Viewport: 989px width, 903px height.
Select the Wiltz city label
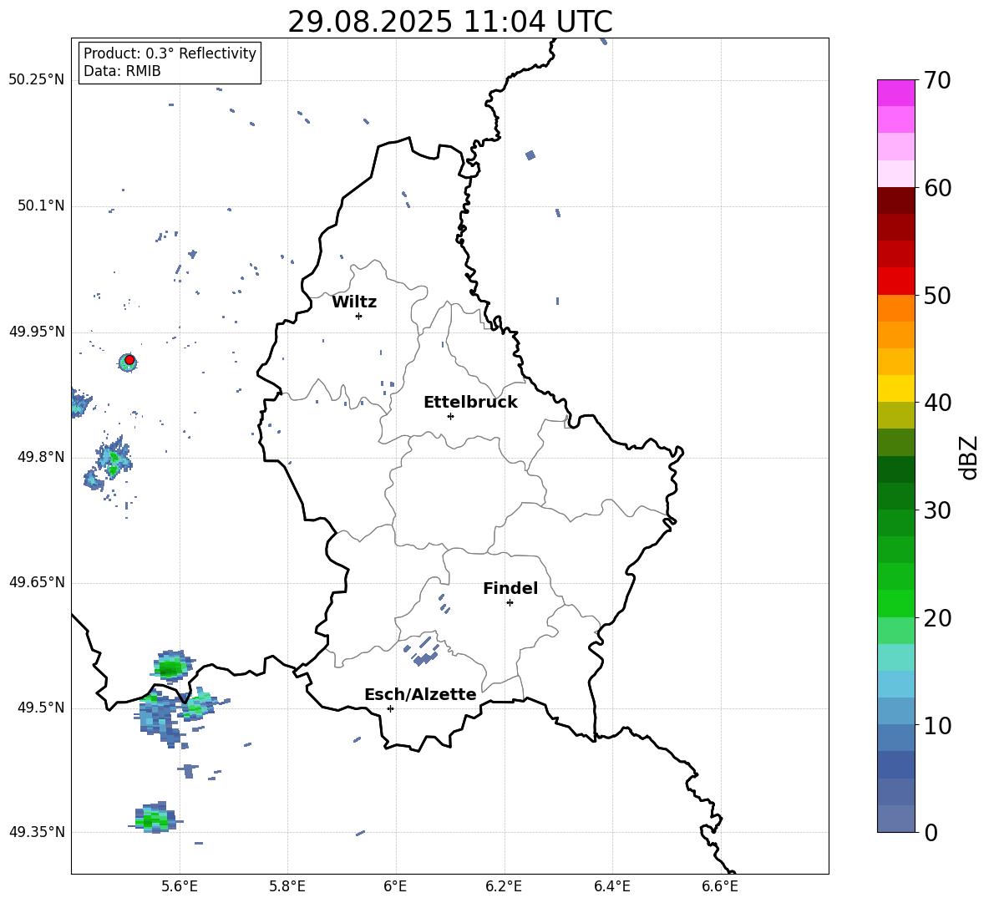pyautogui.click(x=354, y=302)
